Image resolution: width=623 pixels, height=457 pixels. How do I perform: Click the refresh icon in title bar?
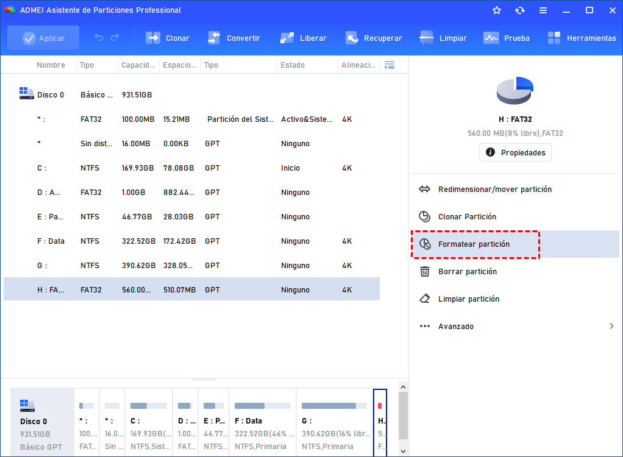(x=520, y=10)
